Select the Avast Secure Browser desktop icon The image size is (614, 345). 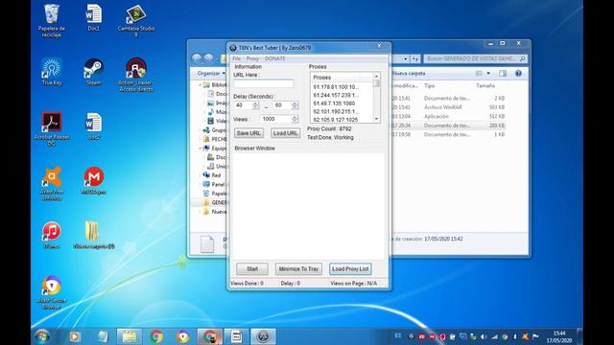tap(52, 292)
